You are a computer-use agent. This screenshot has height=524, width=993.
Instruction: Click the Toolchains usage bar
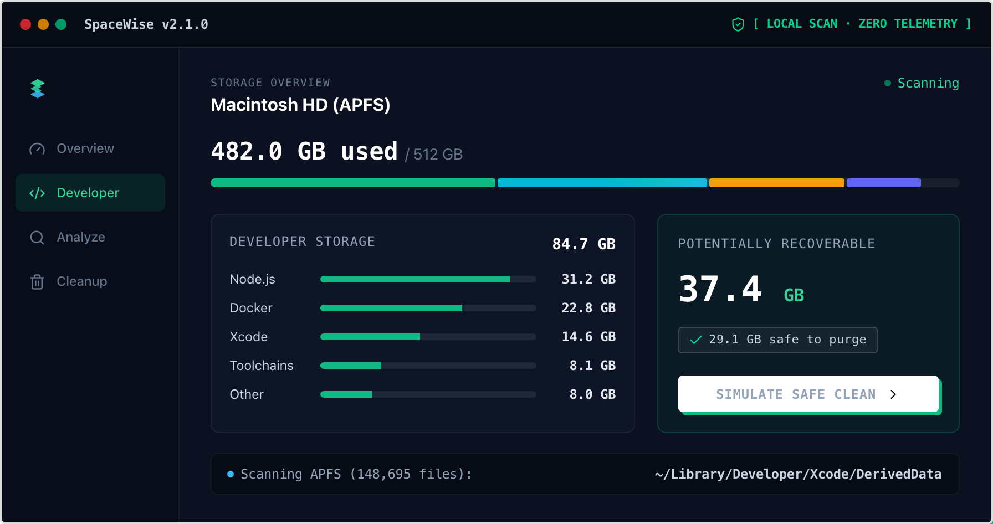point(428,366)
